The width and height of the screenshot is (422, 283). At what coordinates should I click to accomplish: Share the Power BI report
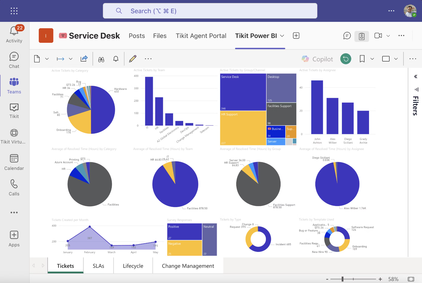[x=84, y=59]
